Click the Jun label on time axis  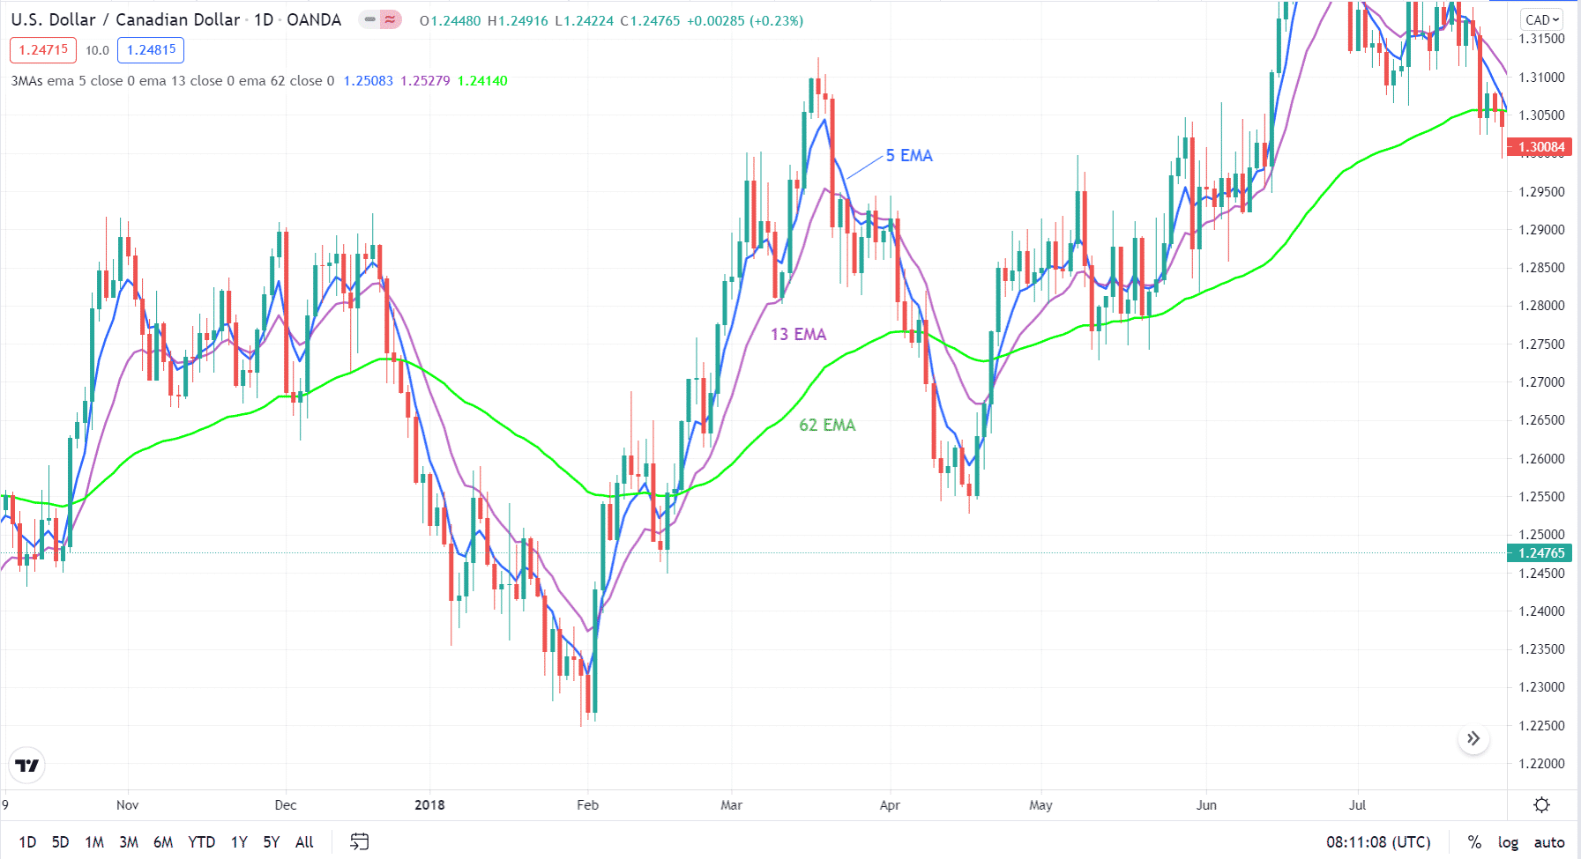click(x=1206, y=804)
